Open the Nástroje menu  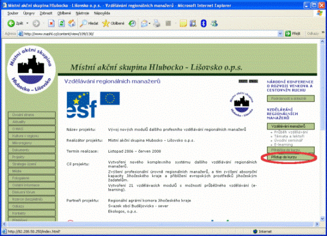[83, 13]
